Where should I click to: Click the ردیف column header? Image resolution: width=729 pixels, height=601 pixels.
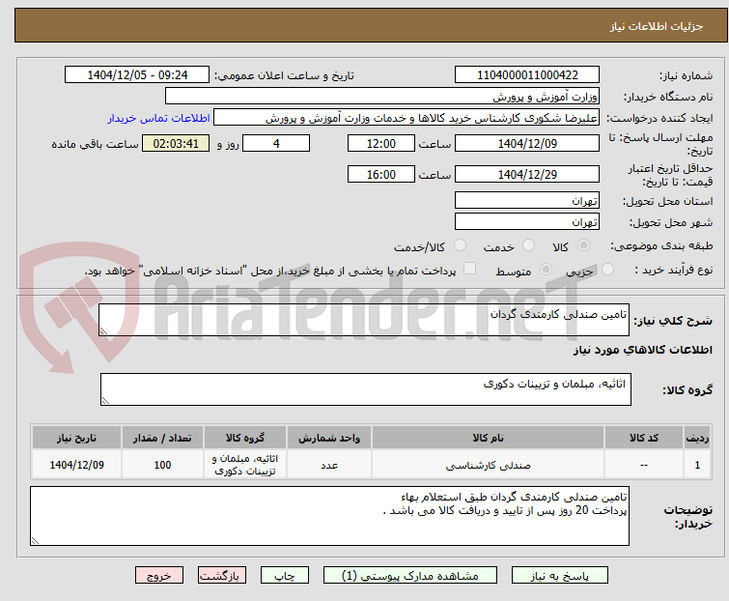coord(697,438)
